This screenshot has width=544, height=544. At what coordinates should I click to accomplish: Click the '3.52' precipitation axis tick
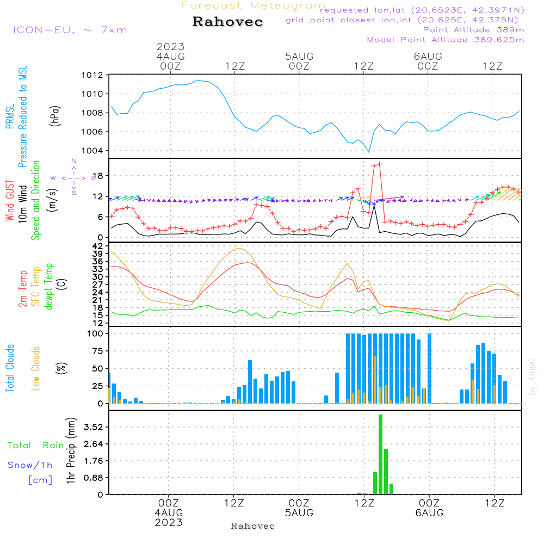click(x=94, y=427)
